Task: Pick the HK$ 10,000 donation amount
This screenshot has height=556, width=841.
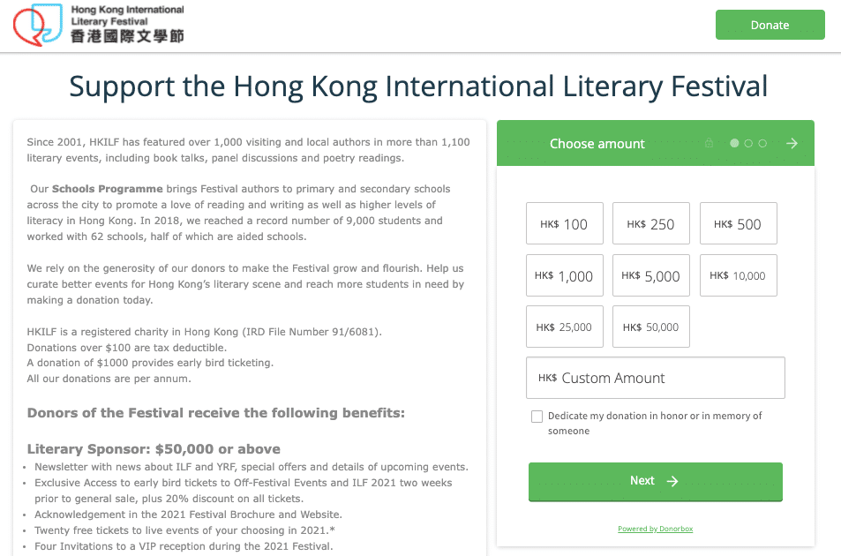Action: pos(738,276)
